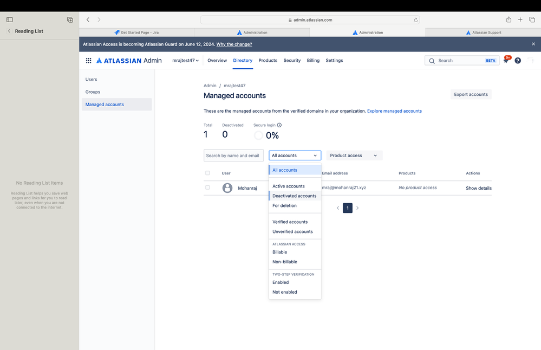Open the Overview nav tab
The image size is (541, 350).
(x=217, y=60)
